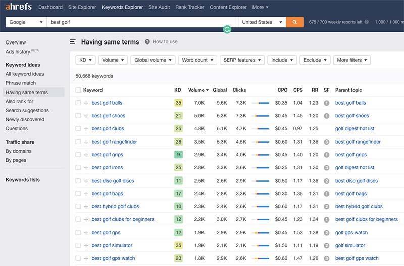Click the How to use question icon
Screen dimensions: 404x266
point(147,42)
